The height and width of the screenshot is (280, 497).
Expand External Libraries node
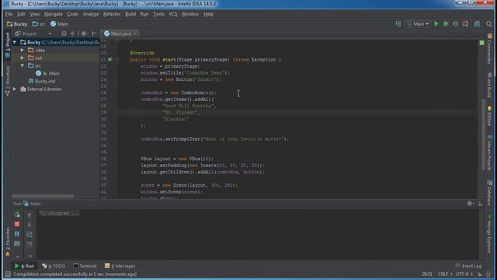pyautogui.click(x=15, y=89)
